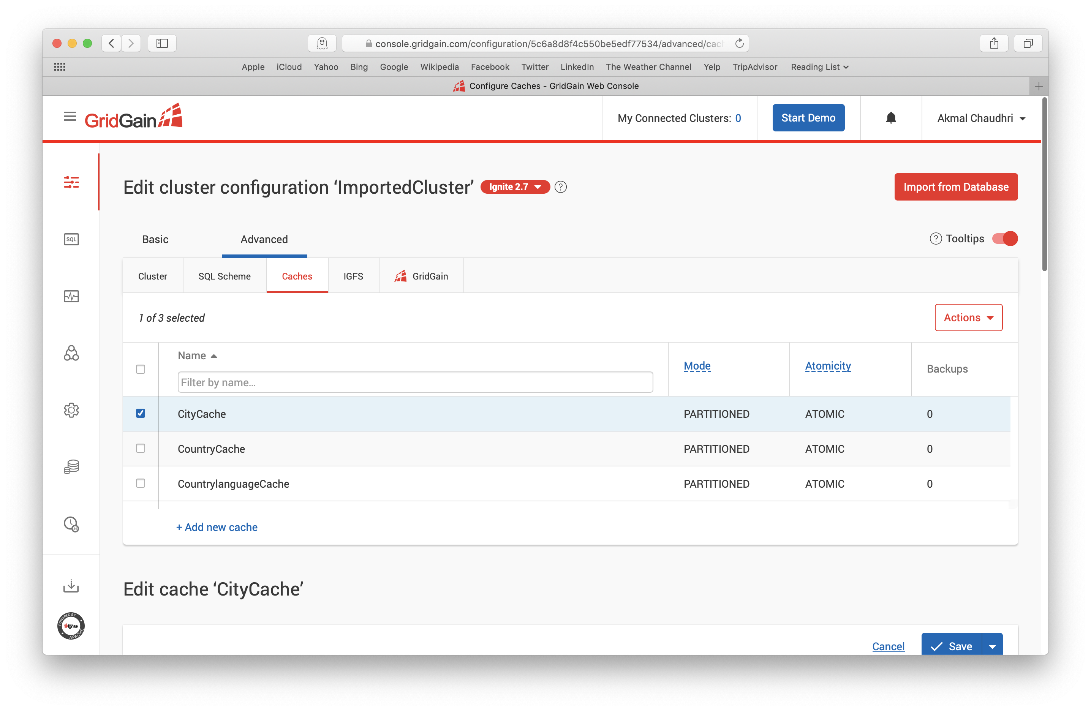Expand the Save button dropdown arrow

coord(993,645)
